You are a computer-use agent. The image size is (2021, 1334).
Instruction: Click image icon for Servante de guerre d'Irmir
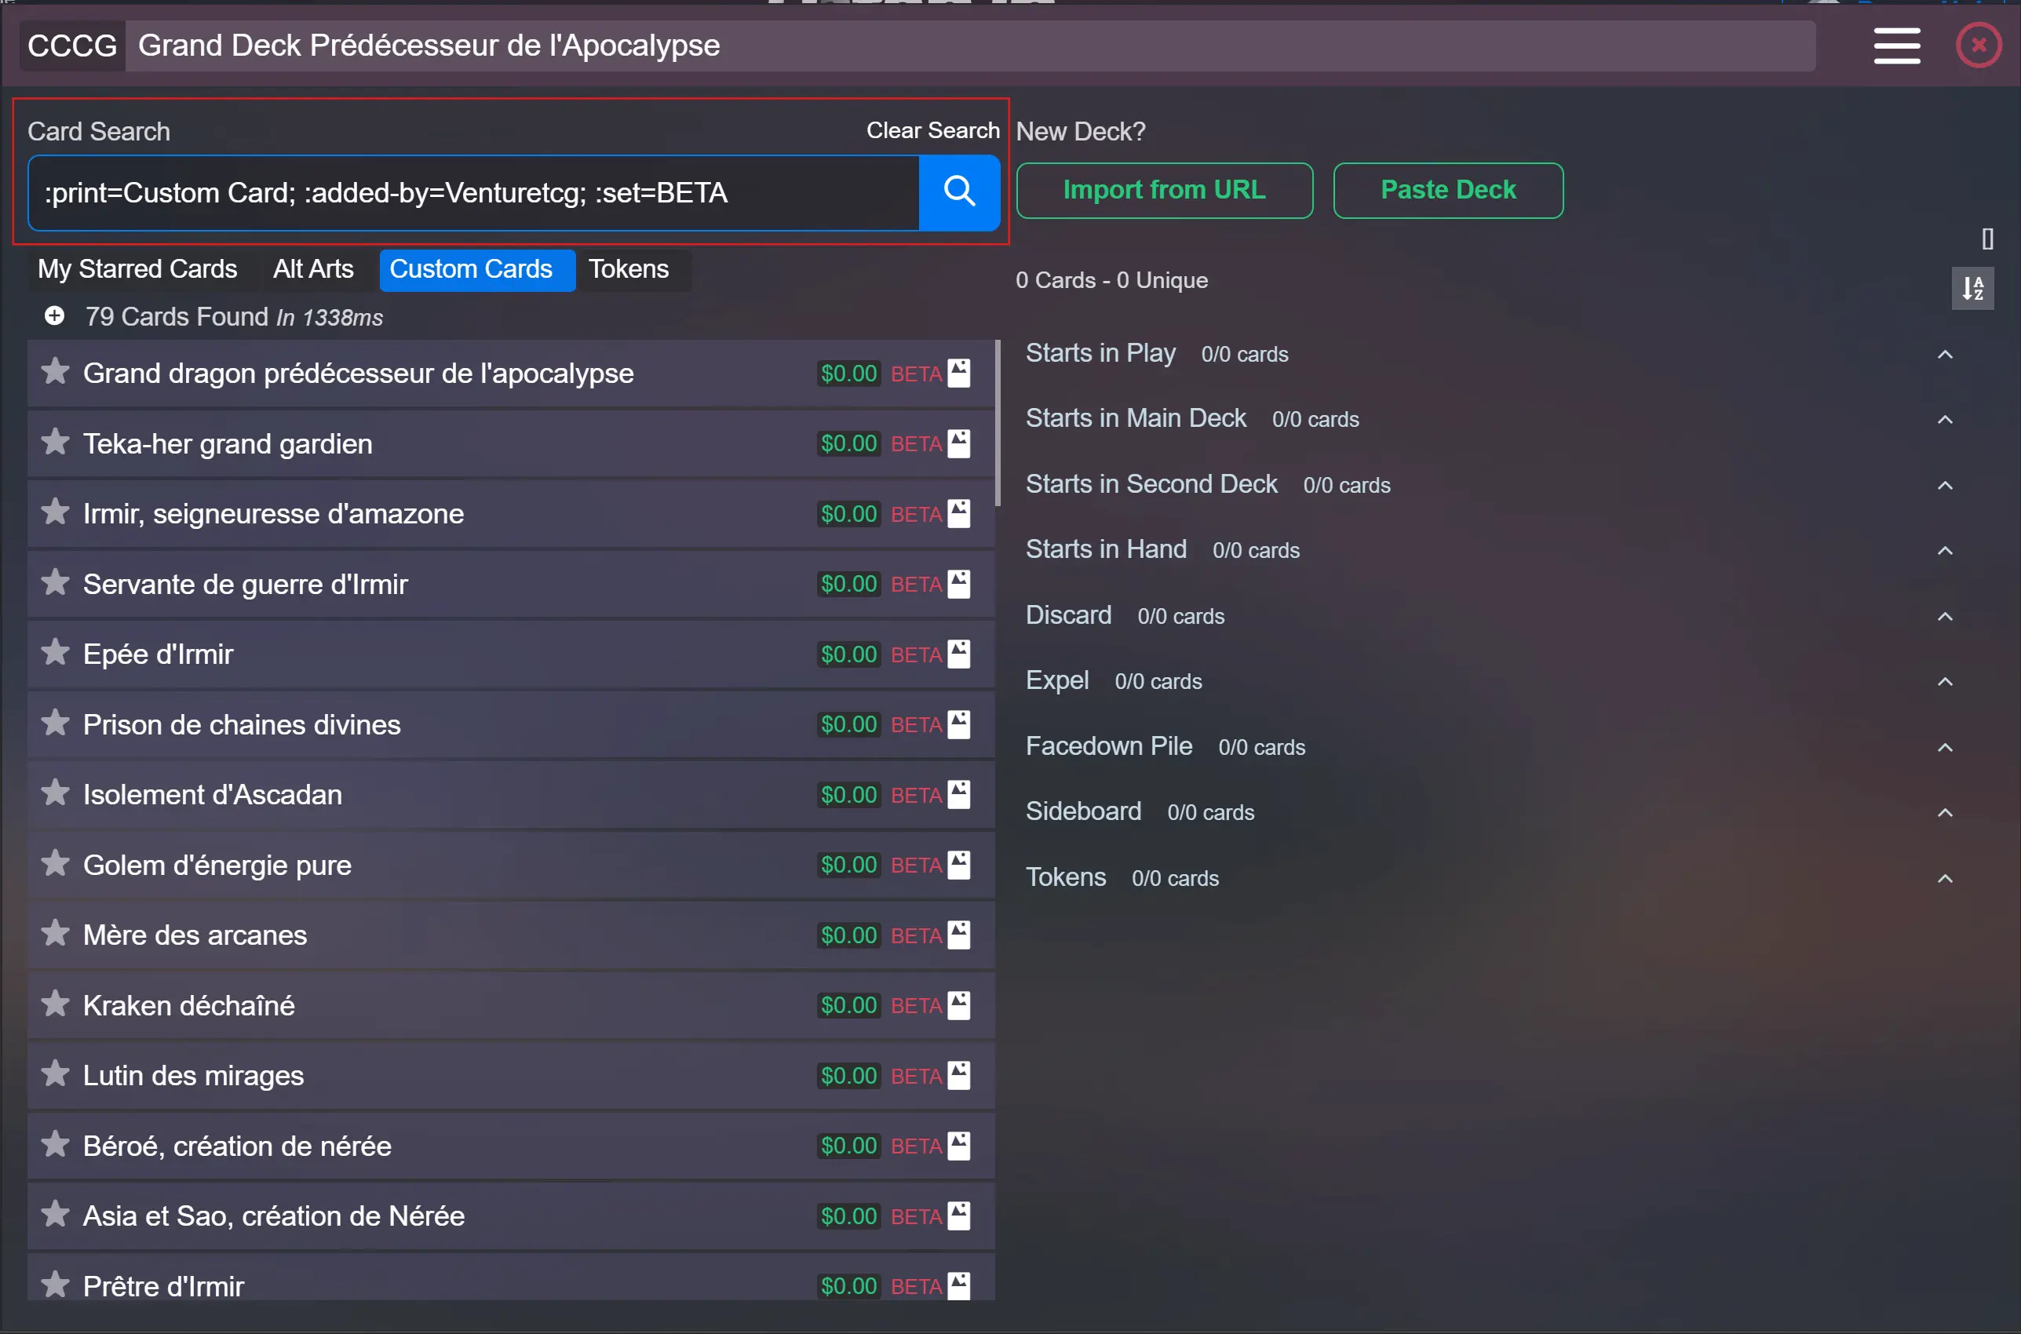(x=959, y=584)
